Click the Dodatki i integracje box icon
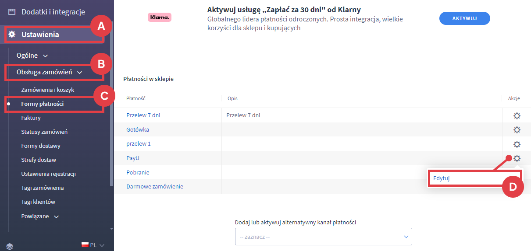531x251 pixels. (12, 12)
